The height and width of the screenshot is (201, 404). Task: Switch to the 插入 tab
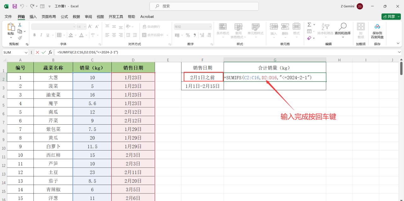[33, 16]
